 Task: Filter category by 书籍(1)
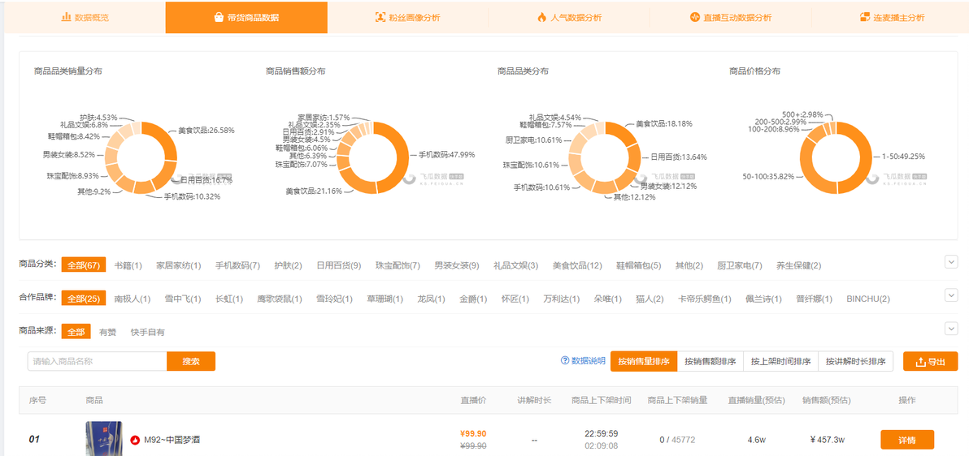click(x=128, y=265)
